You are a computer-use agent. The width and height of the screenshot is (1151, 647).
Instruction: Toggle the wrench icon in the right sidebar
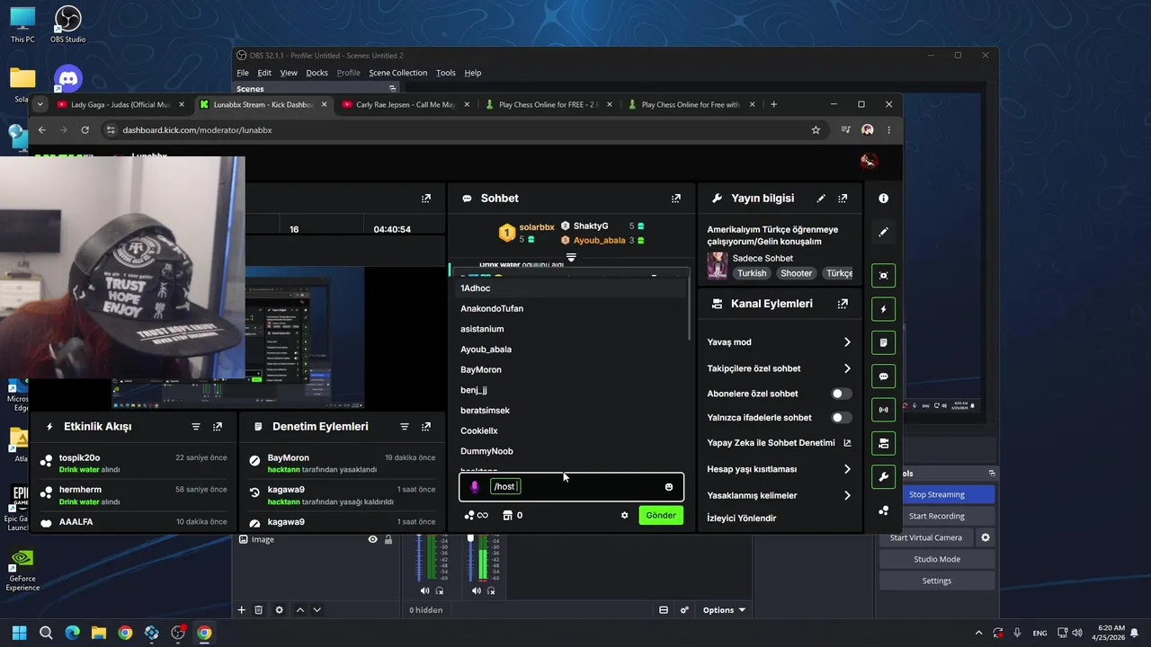883,477
